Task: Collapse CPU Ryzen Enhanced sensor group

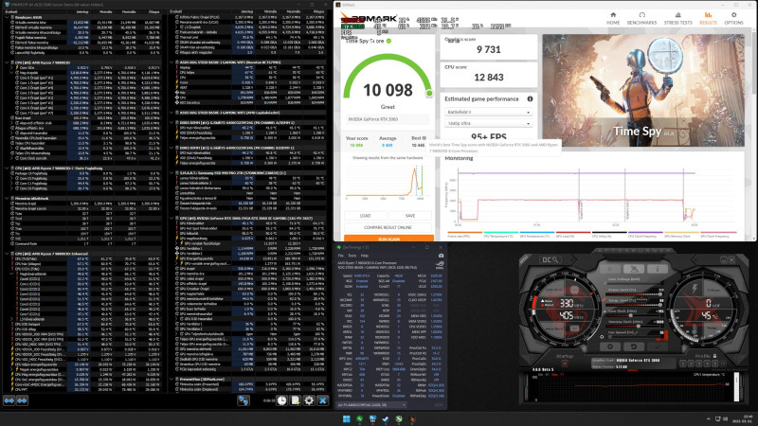Action: pyautogui.click(x=7, y=254)
